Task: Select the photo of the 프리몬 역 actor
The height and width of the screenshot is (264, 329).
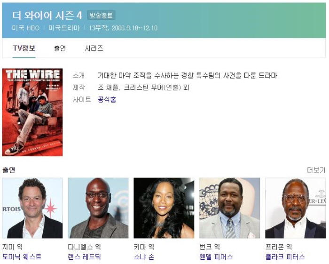Action: coord(296,208)
